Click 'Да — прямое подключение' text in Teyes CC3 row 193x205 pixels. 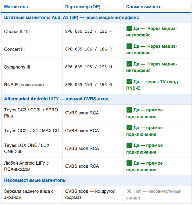click(145, 113)
